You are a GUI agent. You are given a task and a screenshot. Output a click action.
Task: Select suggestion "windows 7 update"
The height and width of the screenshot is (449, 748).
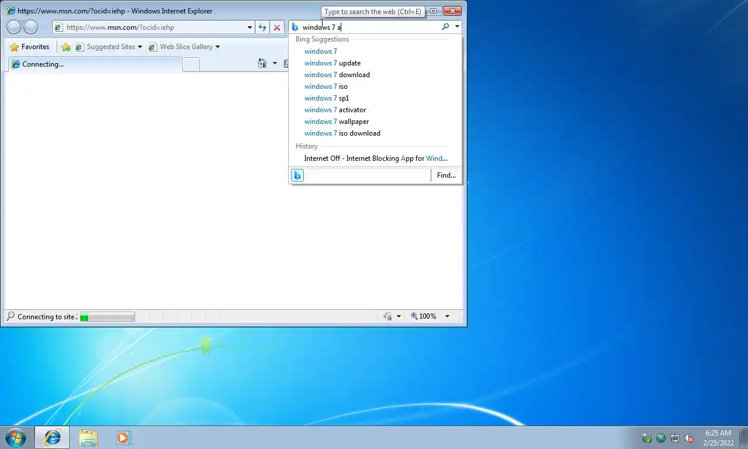332,63
